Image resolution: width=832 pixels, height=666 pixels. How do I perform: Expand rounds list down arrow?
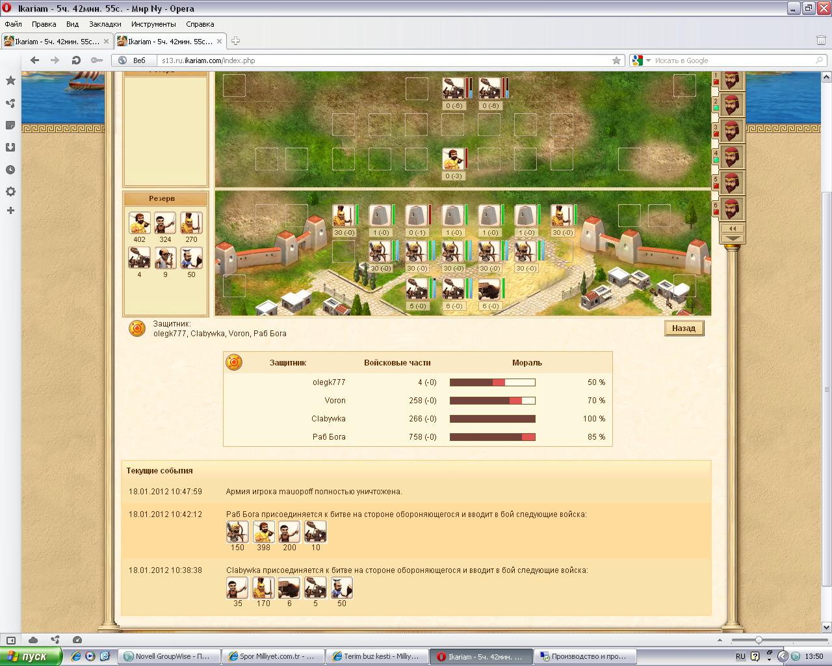pos(732,238)
